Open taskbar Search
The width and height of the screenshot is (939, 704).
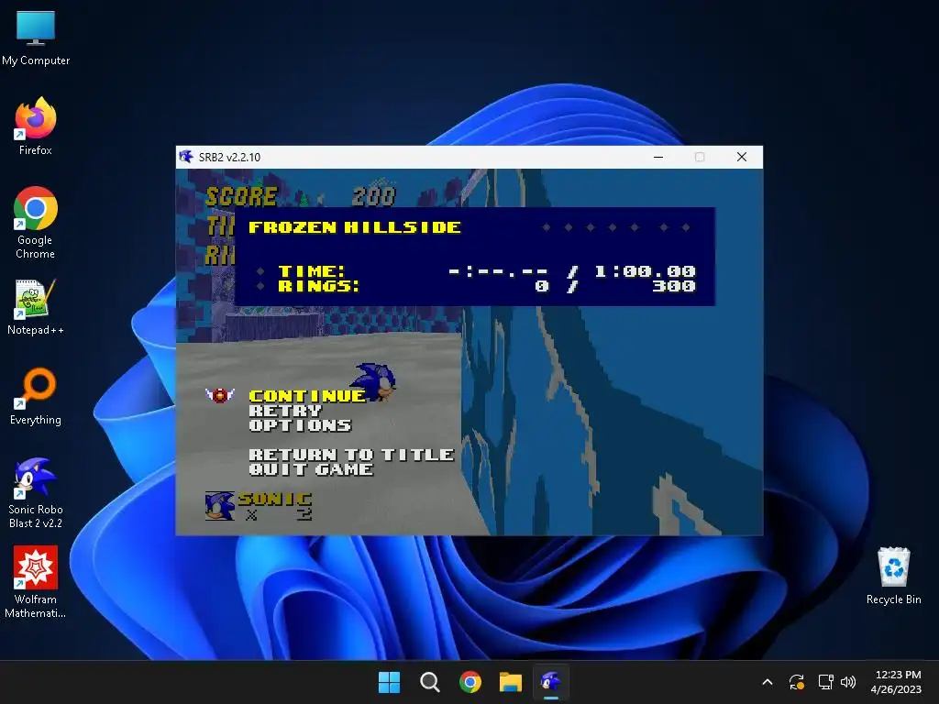click(x=429, y=682)
